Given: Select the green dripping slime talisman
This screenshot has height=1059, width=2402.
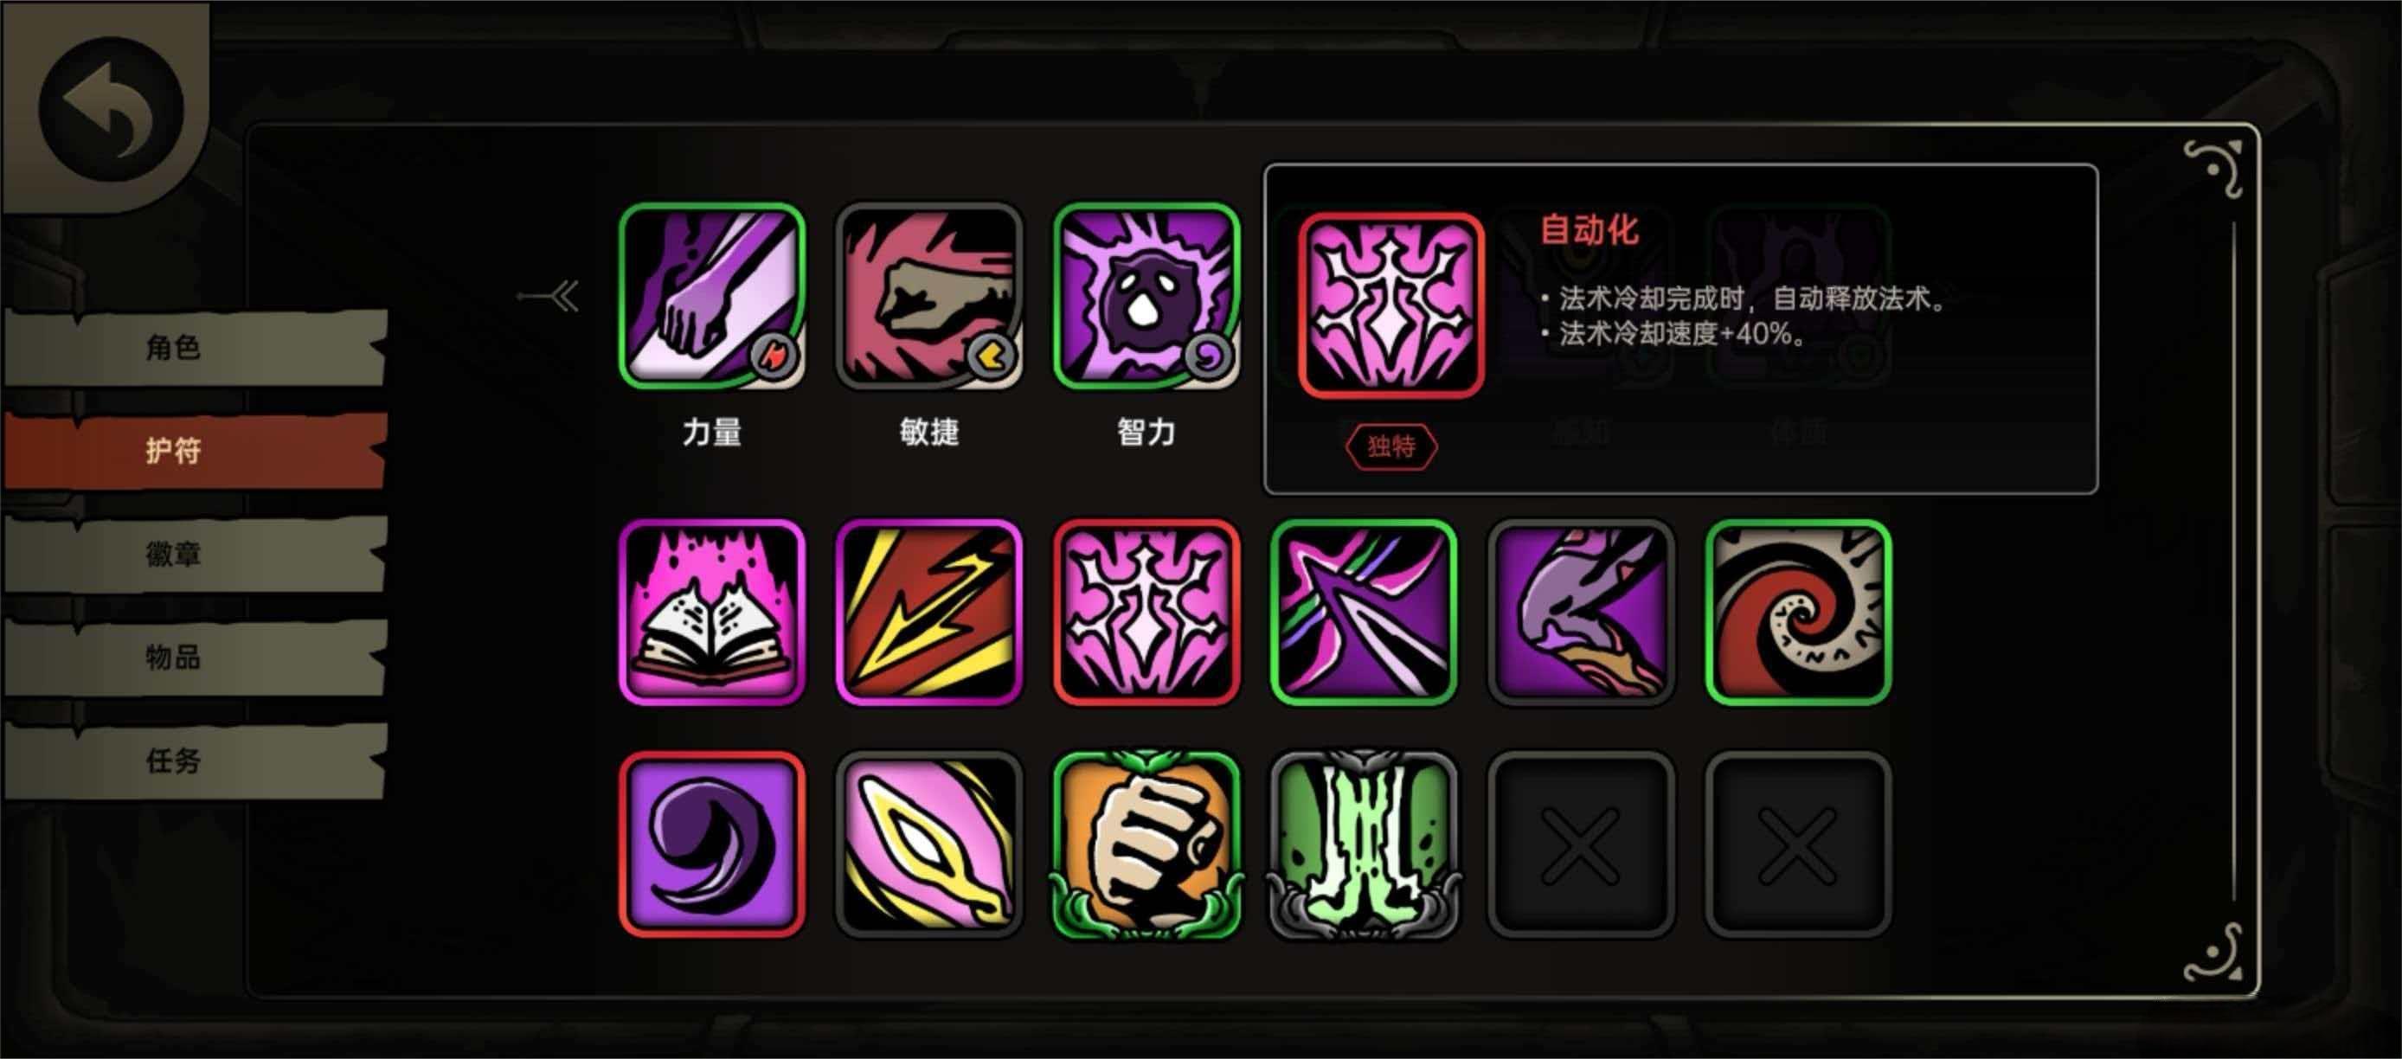Looking at the screenshot, I should [1364, 844].
